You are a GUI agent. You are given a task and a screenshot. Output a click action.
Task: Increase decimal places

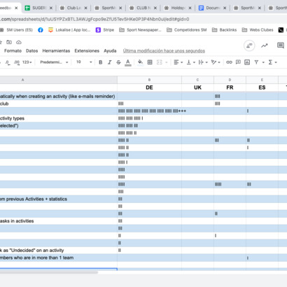[17, 62]
